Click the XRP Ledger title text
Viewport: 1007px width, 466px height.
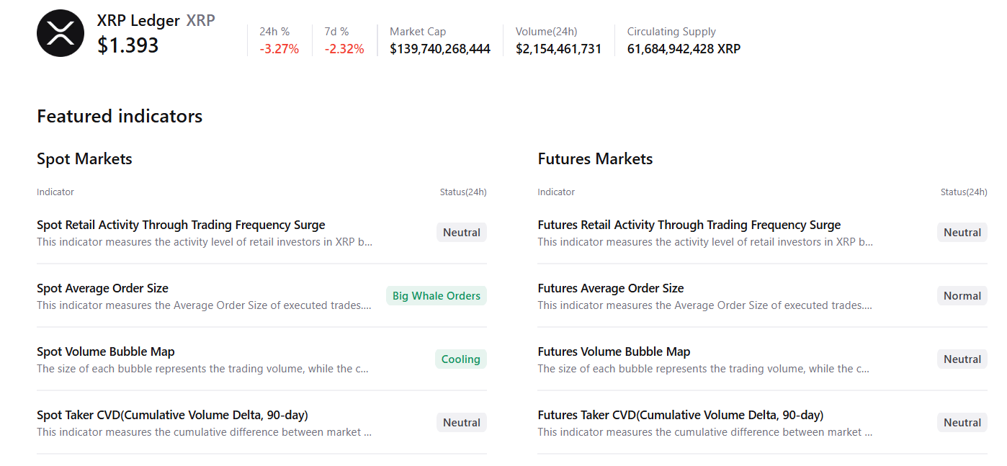pyautogui.click(x=138, y=21)
